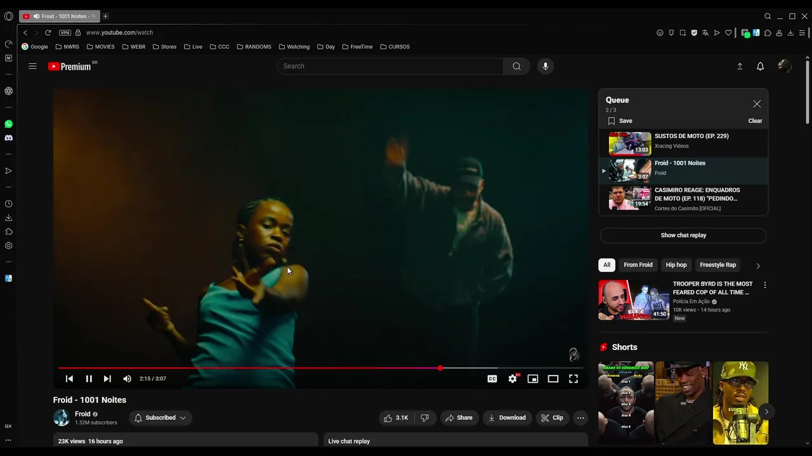Reload the page
Viewport: 812px width, 456px height.
tap(48, 32)
